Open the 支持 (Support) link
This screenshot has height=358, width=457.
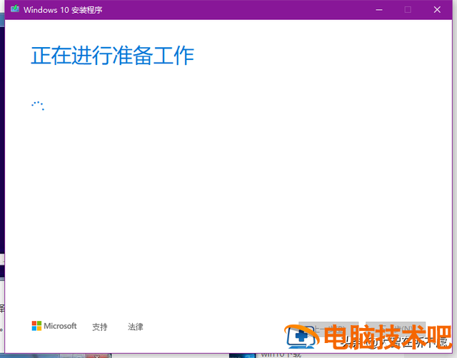(x=100, y=327)
